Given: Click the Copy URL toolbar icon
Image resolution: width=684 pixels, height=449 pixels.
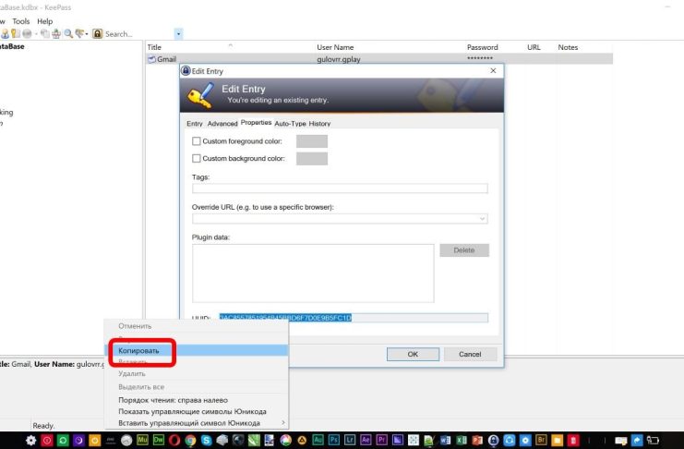Looking at the screenshot, I should tap(45, 33).
